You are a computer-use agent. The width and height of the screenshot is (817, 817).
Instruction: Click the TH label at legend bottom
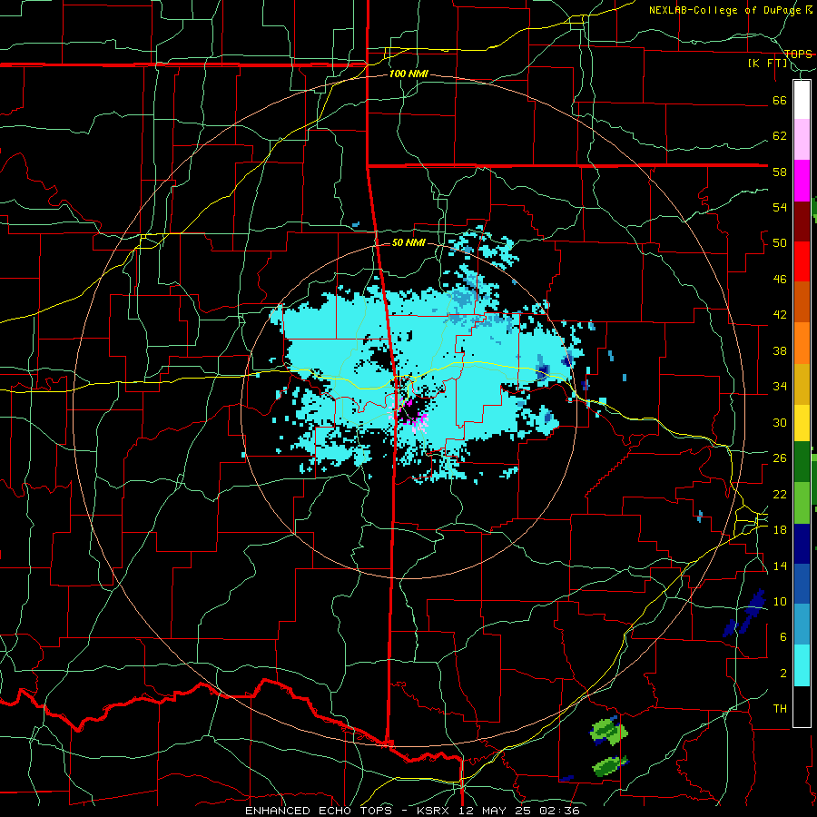pyautogui.click(x=780, y=709)
